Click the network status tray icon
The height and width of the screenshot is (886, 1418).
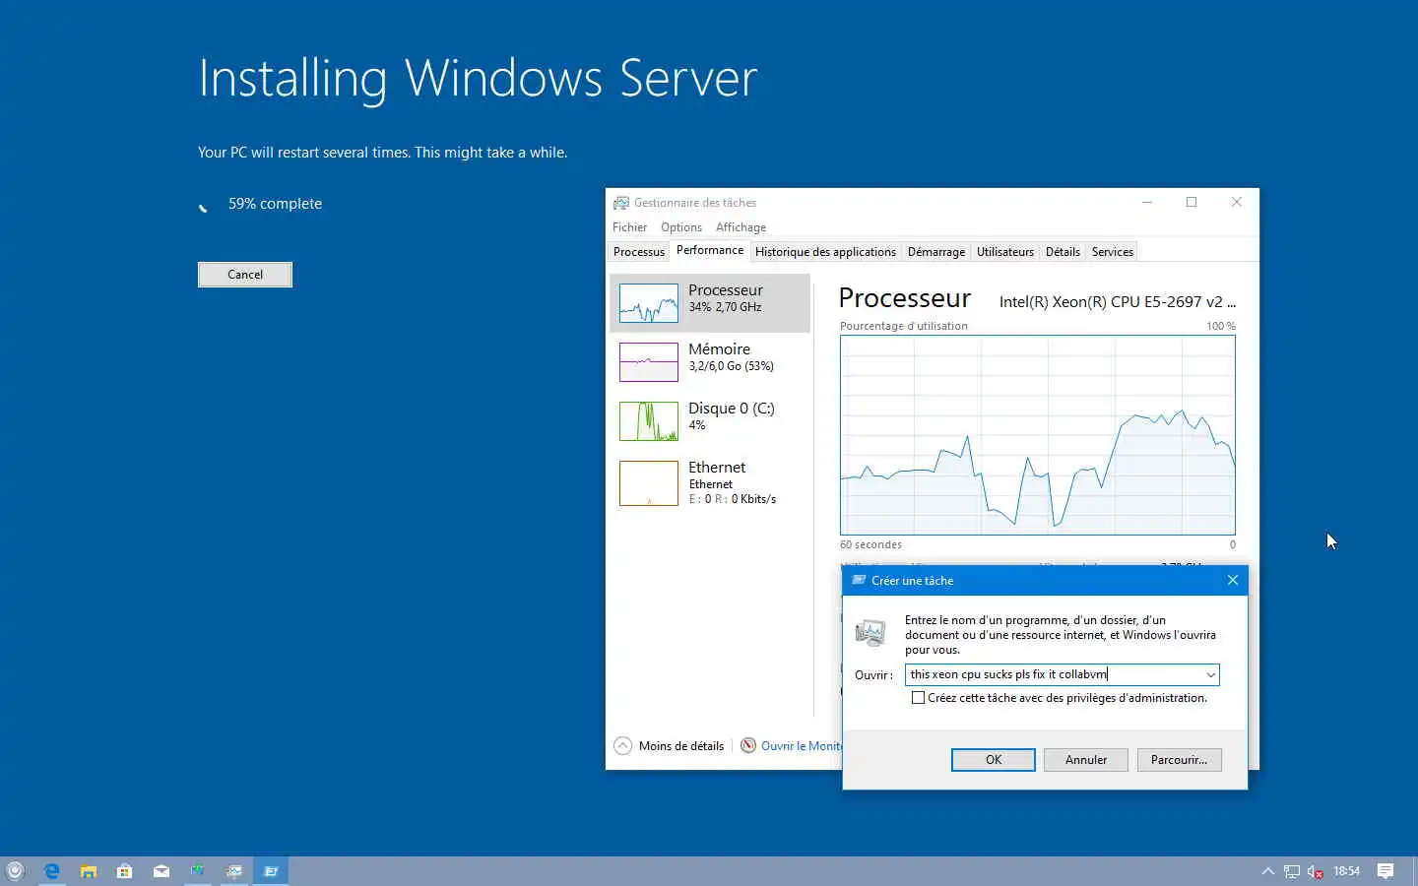point(1291,871)
